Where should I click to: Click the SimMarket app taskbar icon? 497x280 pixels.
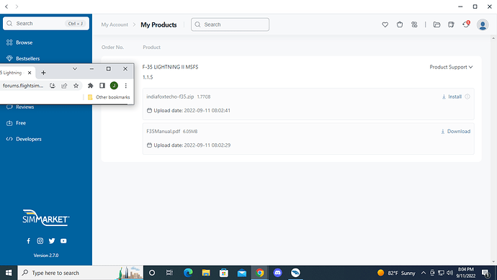click(295, 273)
